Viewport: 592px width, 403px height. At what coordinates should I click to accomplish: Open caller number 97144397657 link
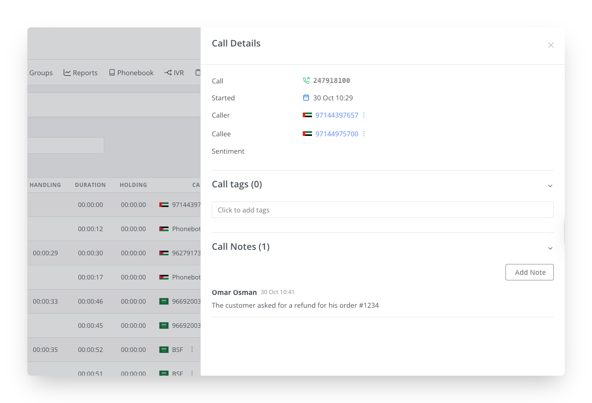tap(337, 115)
